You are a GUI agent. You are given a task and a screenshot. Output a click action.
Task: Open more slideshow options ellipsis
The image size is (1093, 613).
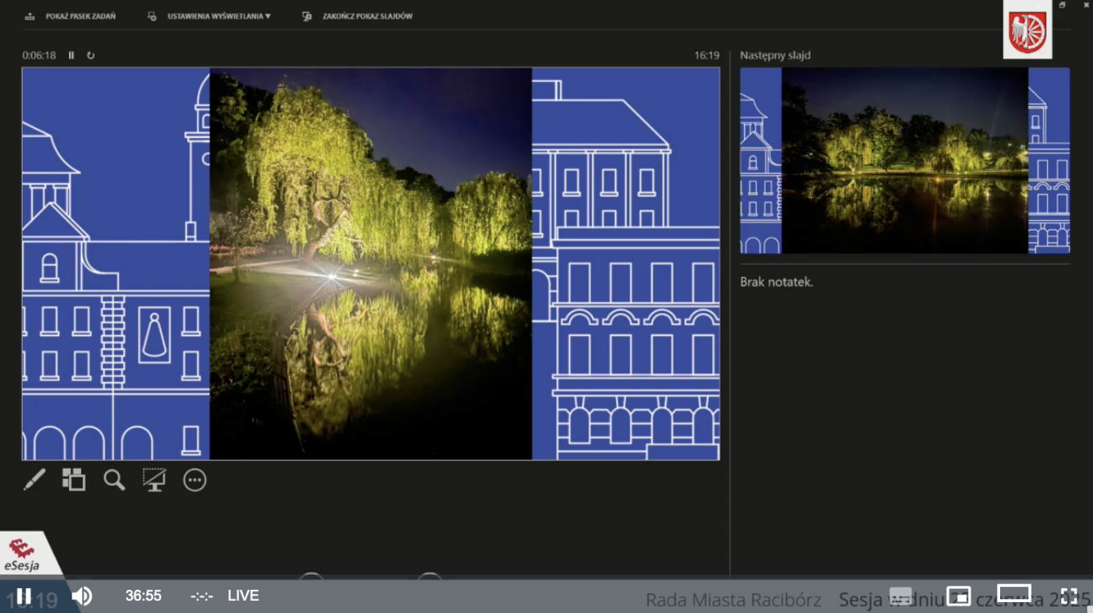195,480
